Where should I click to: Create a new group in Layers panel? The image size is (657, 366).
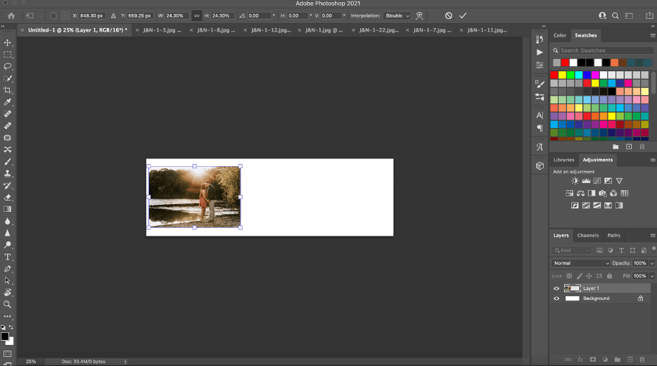(617, 360)
